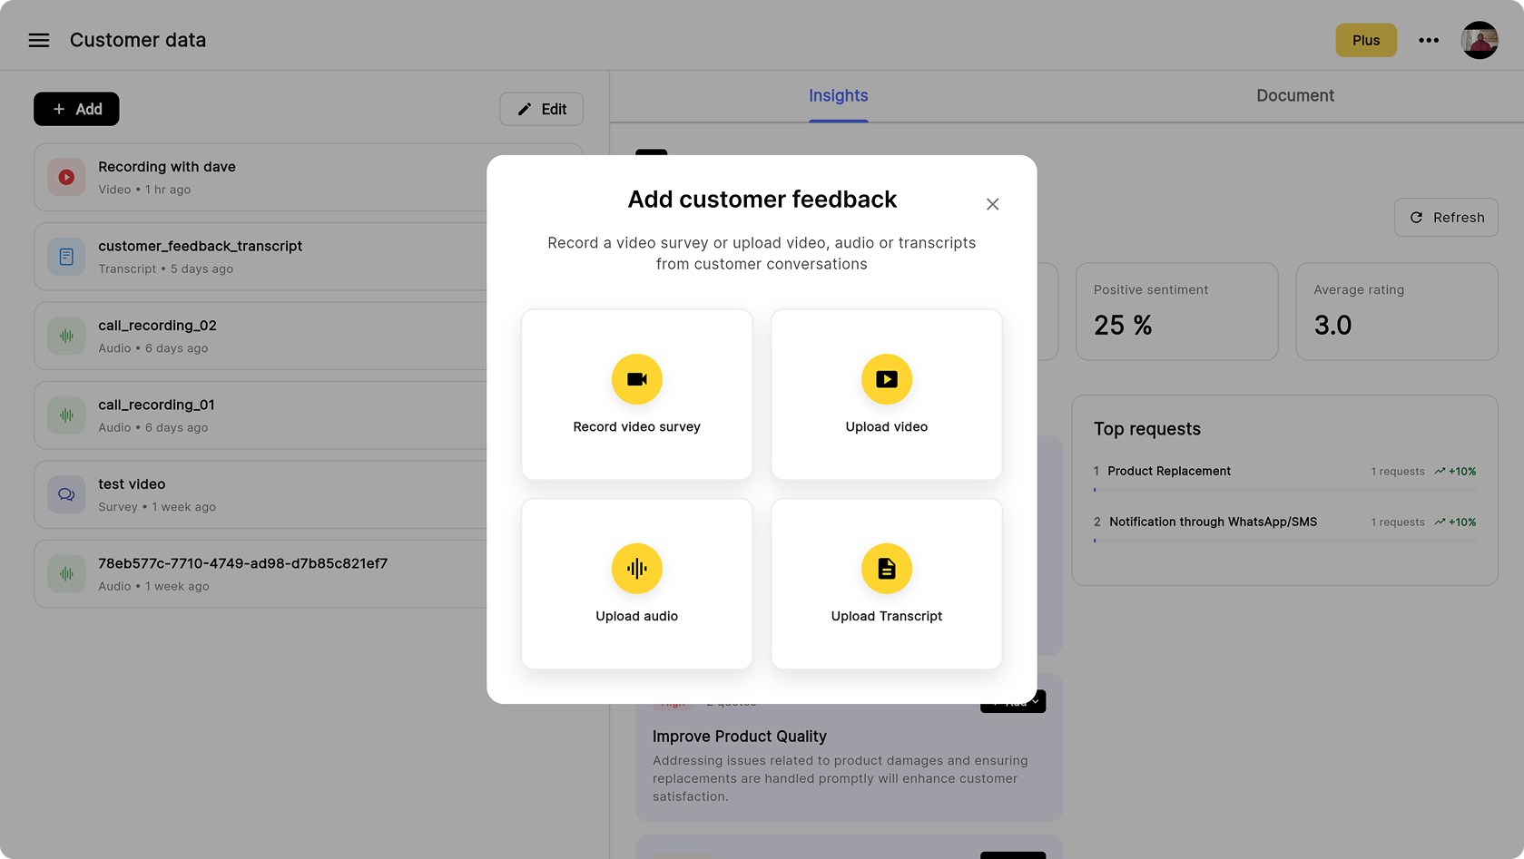
Task: Click the Refresh icon in the Insights panel
Action: [x=1416, y=217]
